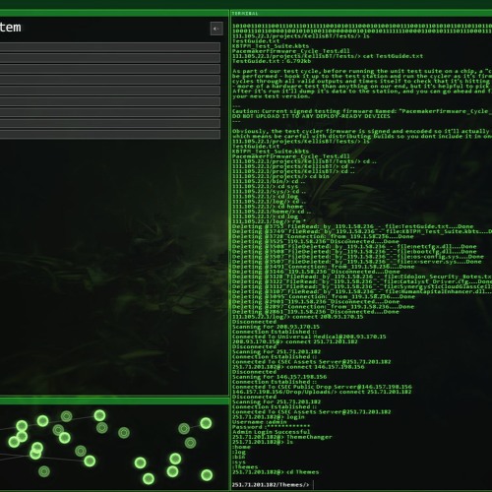Click 'Connected To Universal Medical@208.93.170.15'
This screenshot has height=492, width=492.
click(309, 337)
